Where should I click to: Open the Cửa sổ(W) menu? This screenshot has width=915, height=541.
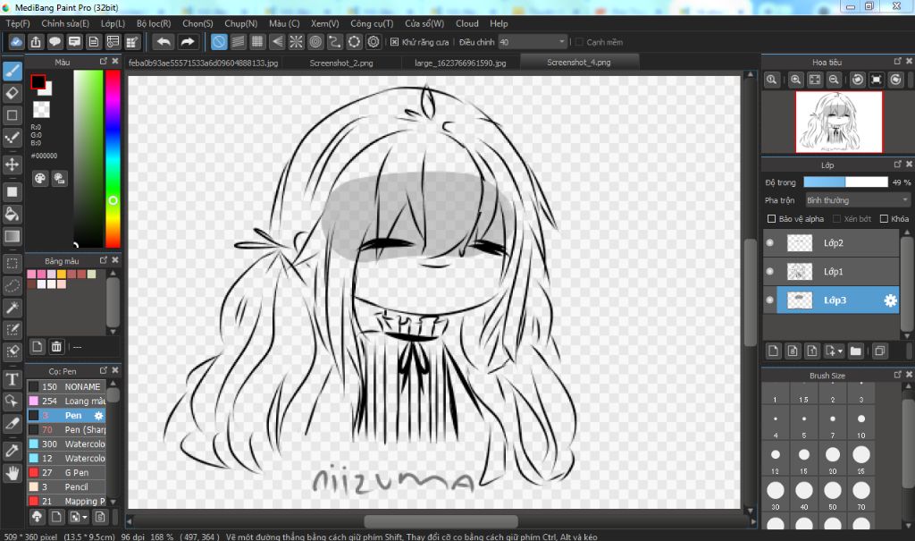424,23
